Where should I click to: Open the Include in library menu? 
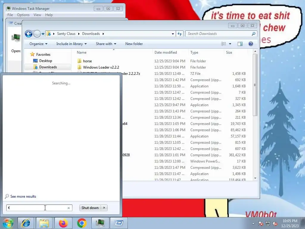click(71, 44)
